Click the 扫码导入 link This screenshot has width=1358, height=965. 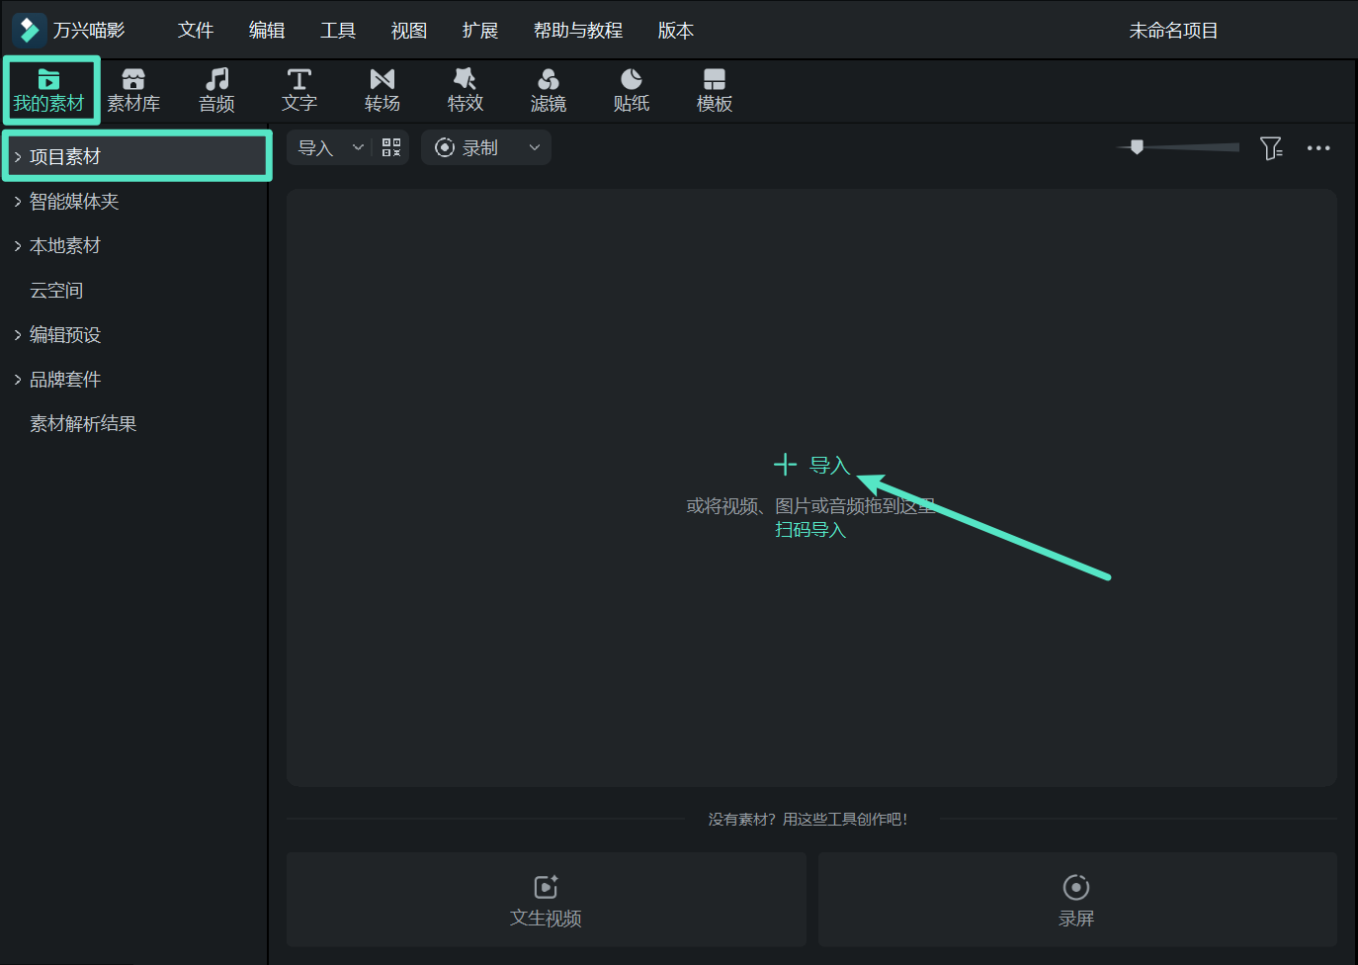coord(810,530)
